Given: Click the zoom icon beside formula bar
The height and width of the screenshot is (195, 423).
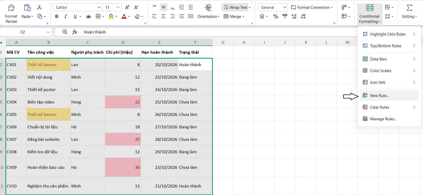Looking at the screenshot, I should pos(65,32).
